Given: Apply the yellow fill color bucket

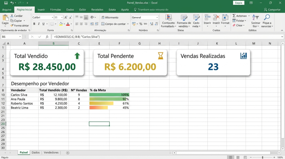Looking at the screenshot, I should coord(61,24).
